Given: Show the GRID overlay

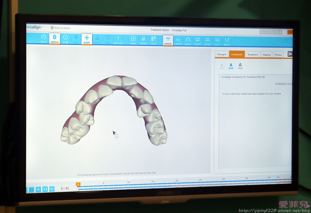Looking at the screenshot, I should pyautogui.click(x=133, y=40).
